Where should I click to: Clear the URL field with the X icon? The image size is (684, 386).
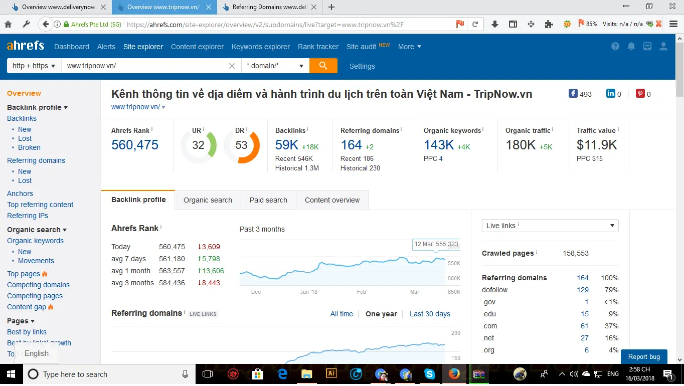[x=232, y=66]
